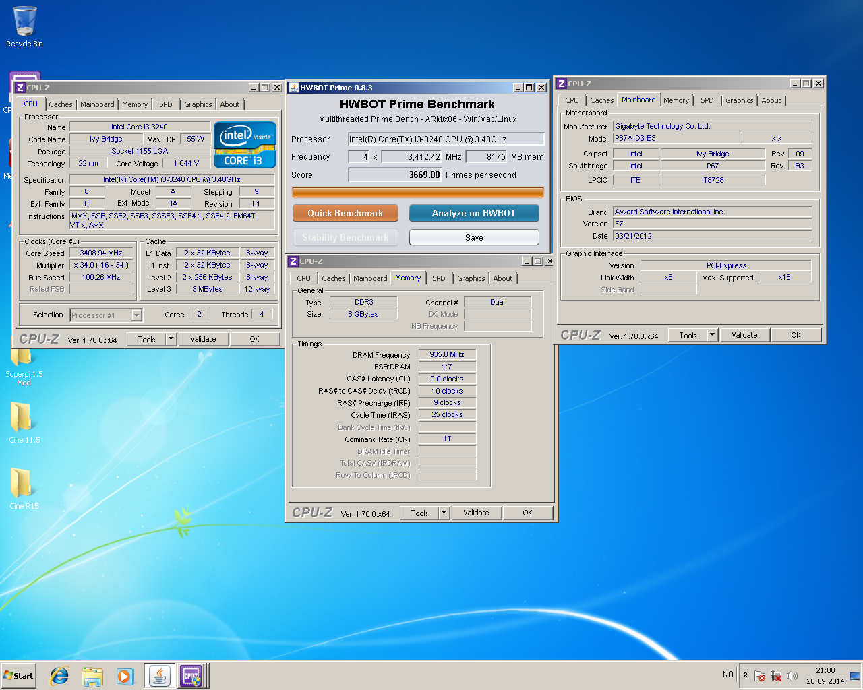Open Windows Explorer from the taskbar
This screenshot has width=863, height=690.
[x=92, y=676]
